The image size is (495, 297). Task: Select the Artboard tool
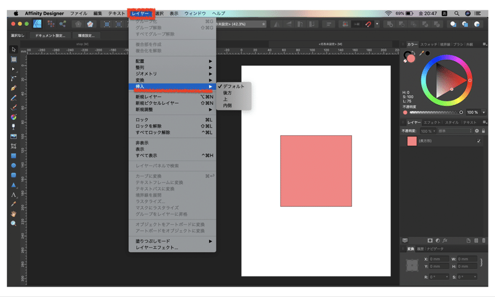[14, 59]
